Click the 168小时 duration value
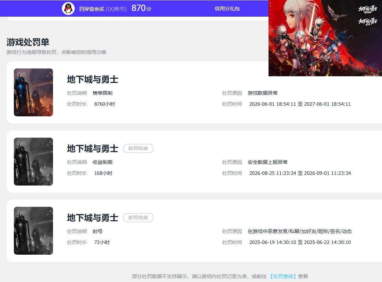The width and height of the screenshot is (382, 282). pyautogui.click(x=103, y=173)
